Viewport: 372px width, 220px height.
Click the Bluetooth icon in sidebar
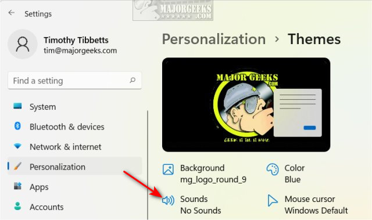(17, 126)
